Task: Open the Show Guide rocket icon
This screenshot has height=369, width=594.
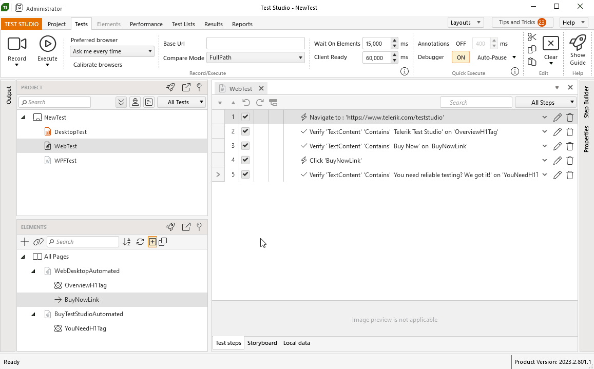Action: [578, 43]
